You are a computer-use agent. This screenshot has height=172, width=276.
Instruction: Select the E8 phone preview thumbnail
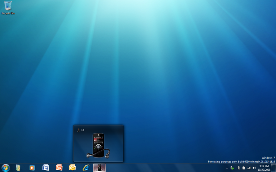98,146
